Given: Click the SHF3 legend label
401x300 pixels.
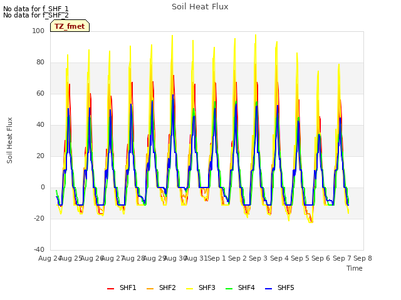Looking at the screenshot, I should pos(207,287).
